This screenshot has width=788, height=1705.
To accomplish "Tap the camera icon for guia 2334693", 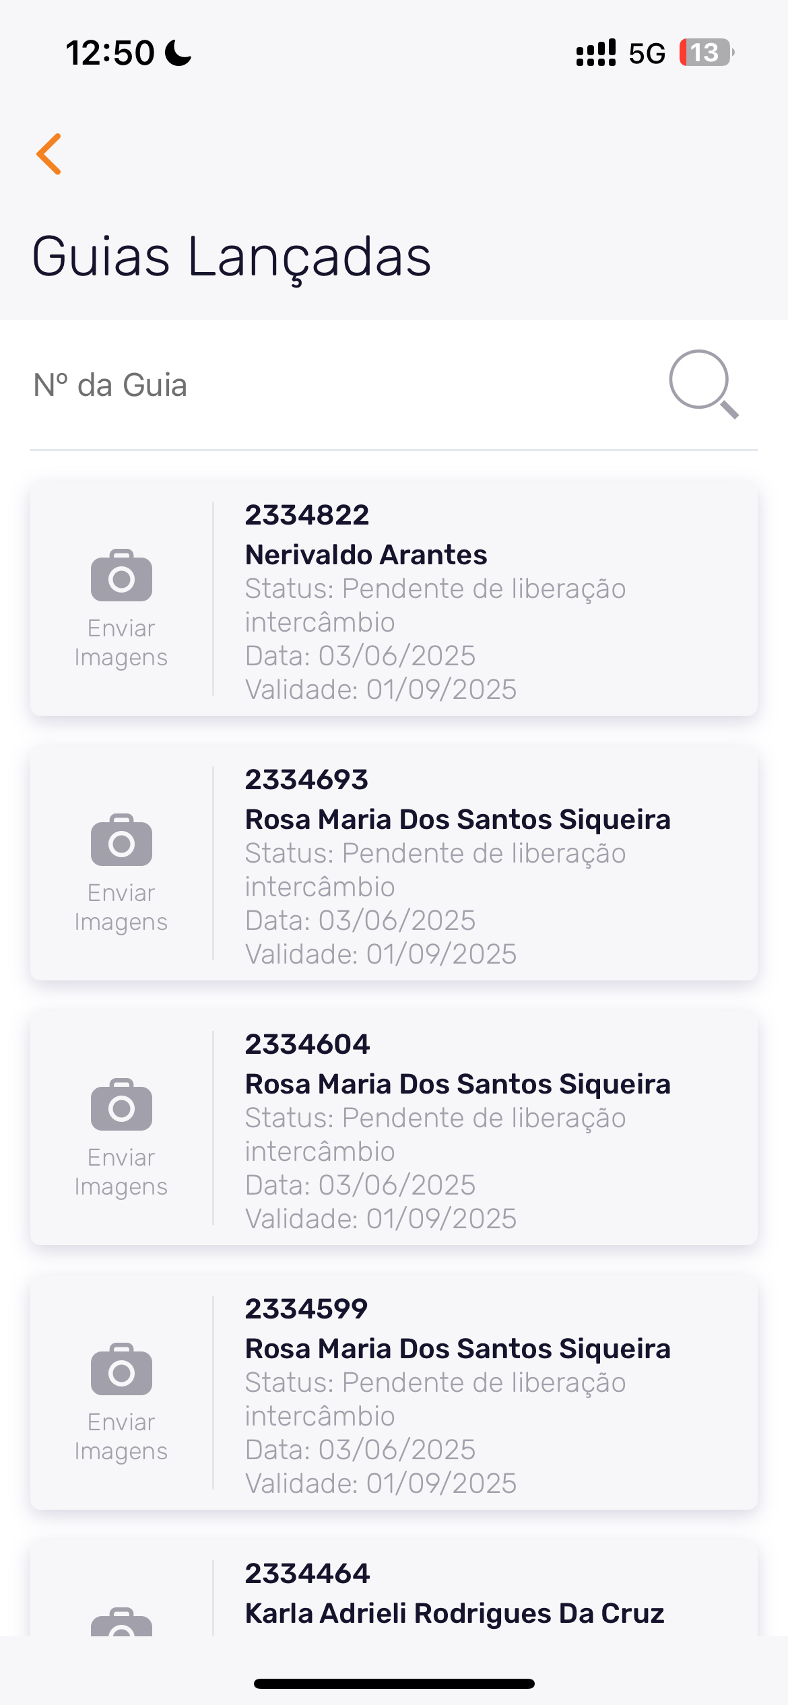I will tap(121, 840).
